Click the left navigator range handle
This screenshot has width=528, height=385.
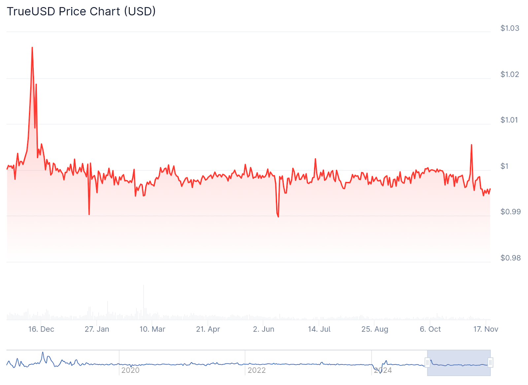click(427, 363)
